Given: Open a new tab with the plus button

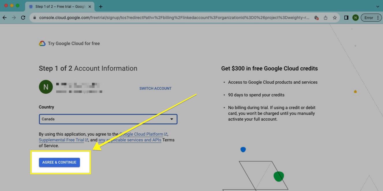Looking at the screenshot, I should tap(101, 7).
